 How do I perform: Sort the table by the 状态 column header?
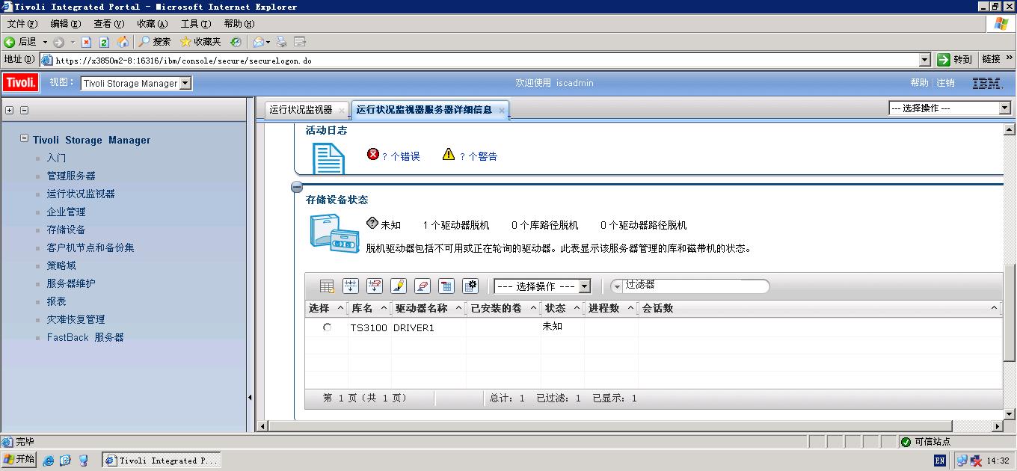point(555,308)
